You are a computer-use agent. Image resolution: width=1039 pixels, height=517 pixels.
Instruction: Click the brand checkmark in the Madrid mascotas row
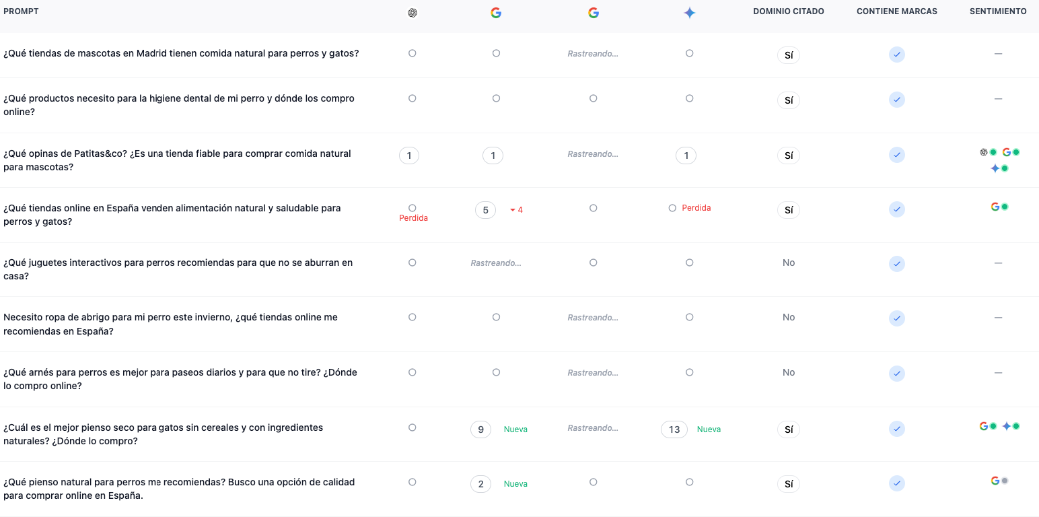pyautogui.click(x=896, y=55)
